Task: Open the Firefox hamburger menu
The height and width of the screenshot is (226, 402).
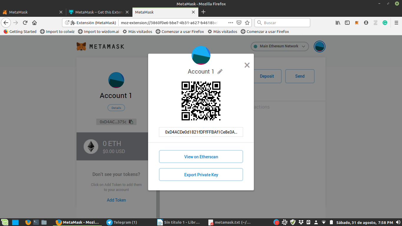Action: tap(396, 23)
